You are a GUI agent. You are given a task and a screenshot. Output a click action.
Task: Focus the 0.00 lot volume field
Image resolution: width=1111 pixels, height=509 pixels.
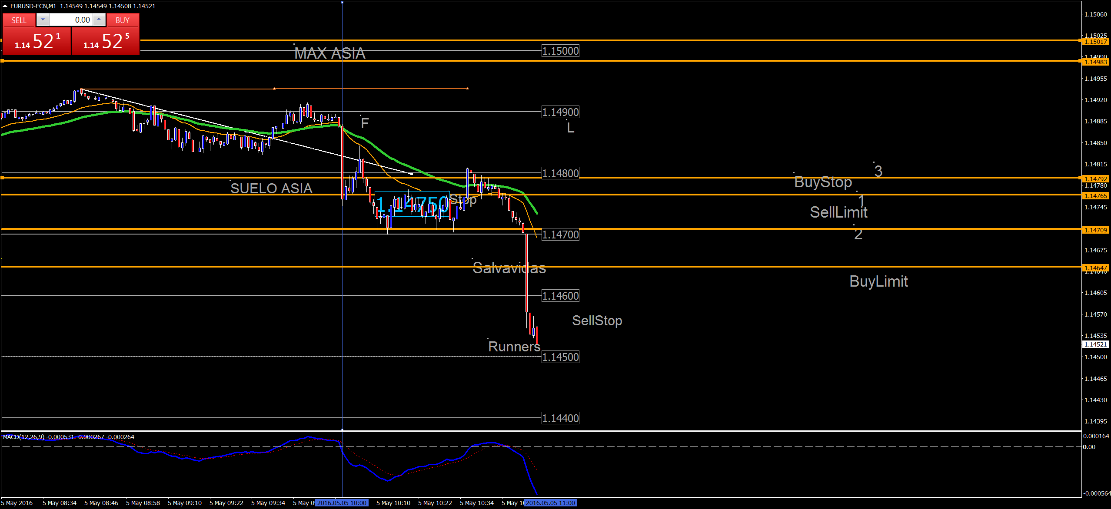click(x=70, y=20)
